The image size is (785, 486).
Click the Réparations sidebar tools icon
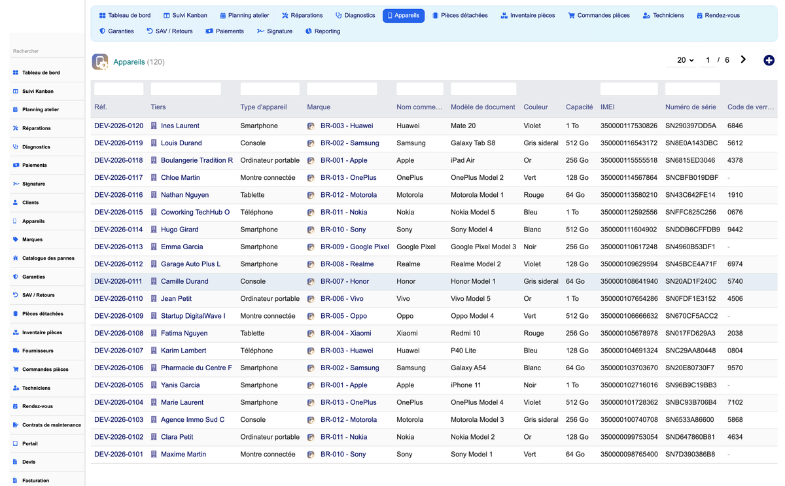click(16, 128)
